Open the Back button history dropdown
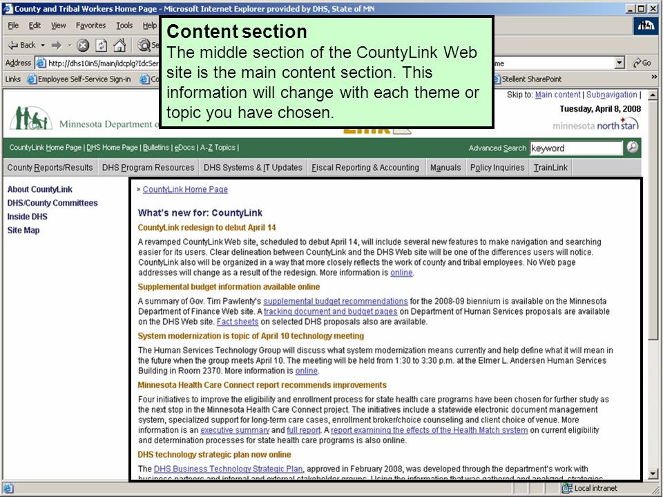Image resolution: width=663 pixels, height=497 pixels. tap(43, 45)
